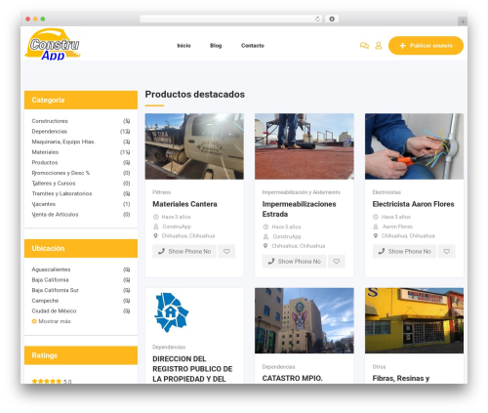The image size is (488, 413).
Task: Select Aguascalientes location
Action: pos(51,269)
